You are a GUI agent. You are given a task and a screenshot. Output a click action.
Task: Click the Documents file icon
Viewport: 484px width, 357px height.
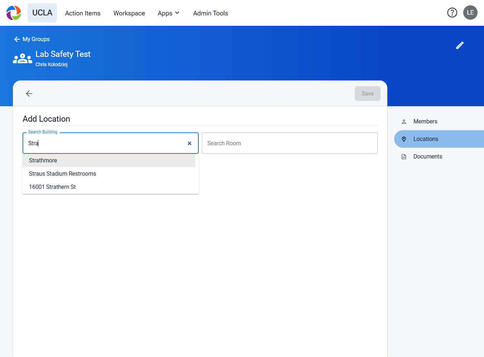tap(404, 157)
